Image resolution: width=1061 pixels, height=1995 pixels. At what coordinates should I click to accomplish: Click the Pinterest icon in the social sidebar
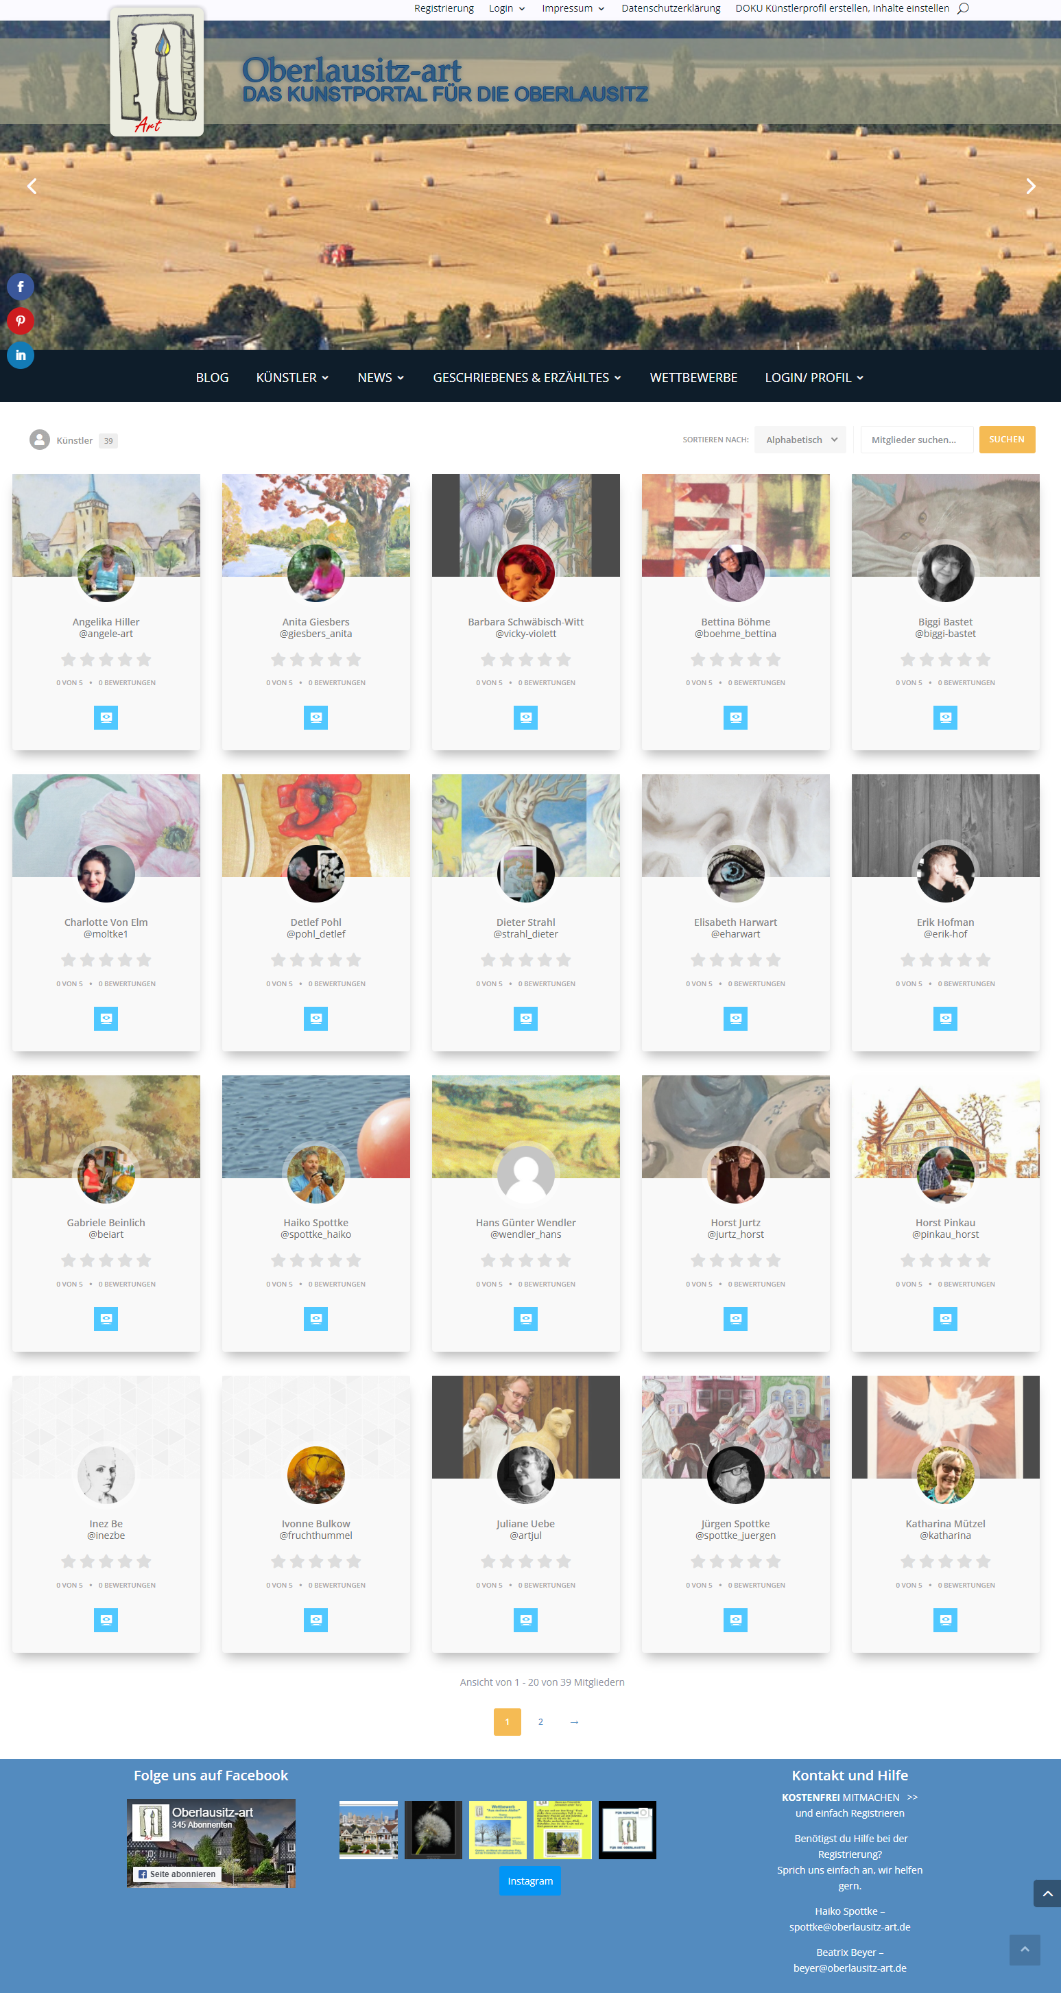[x=20, y=321]
